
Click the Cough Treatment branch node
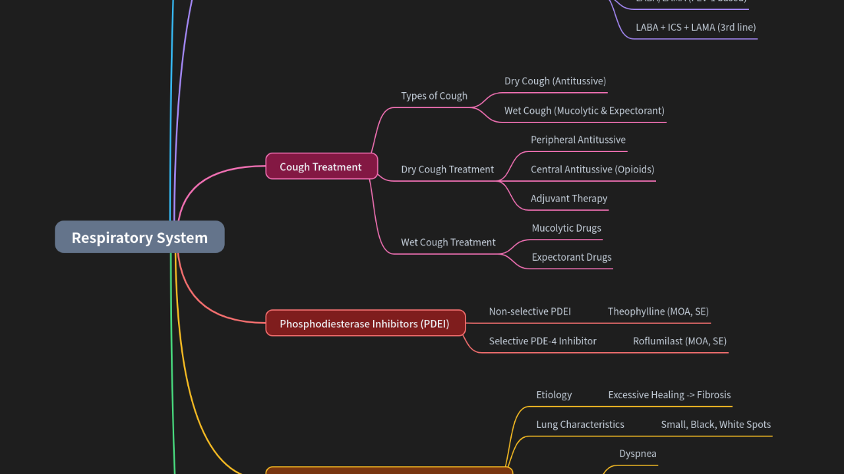[x=321, y=167]
